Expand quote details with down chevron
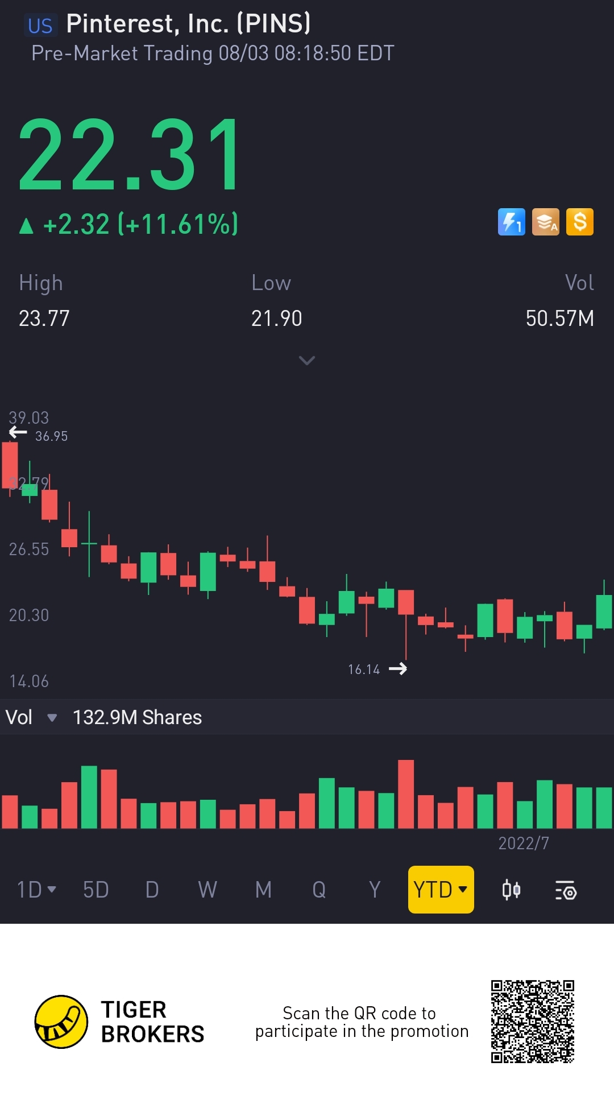The height and width of the screenshot is (1120, 614). coord(306,361)
